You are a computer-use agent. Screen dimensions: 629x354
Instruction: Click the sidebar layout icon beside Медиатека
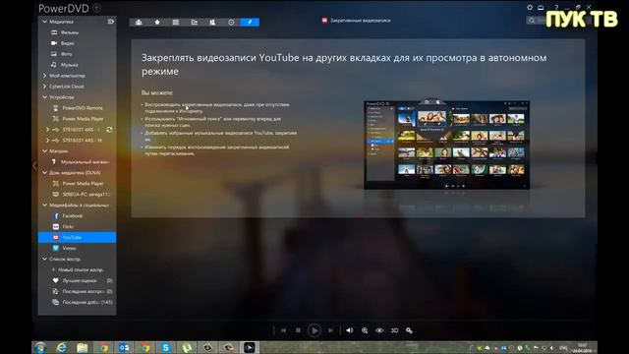(111, 22)
